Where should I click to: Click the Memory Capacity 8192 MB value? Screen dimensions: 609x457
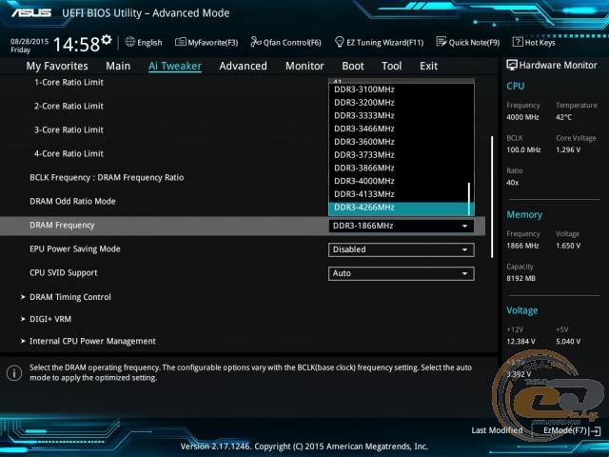(x=521, y=279)
